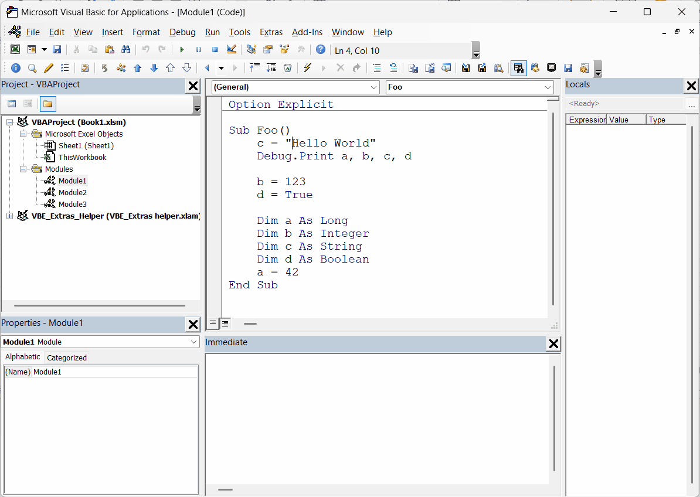
Task: Toggle the highlighted find-in-window toolbar button
Action: pos(518,68)
